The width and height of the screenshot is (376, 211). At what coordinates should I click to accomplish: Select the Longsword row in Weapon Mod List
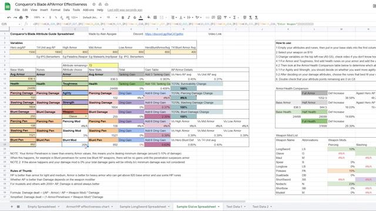tap(325, 149)
